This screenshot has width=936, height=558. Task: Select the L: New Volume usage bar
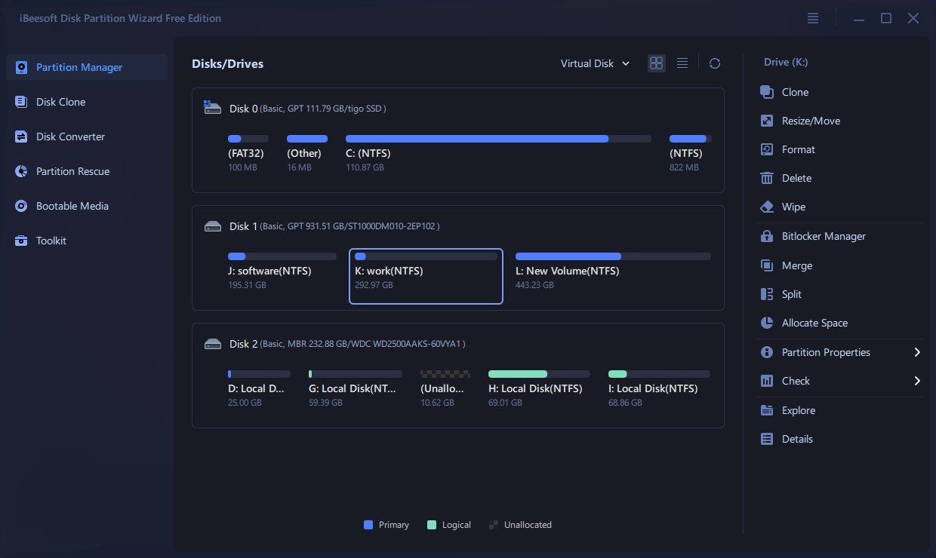613,256
